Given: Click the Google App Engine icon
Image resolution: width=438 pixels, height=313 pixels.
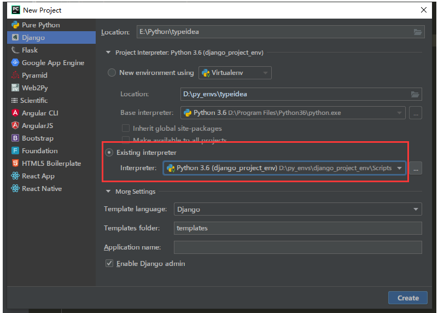Looking at the screenshot, I should [15, 62].
